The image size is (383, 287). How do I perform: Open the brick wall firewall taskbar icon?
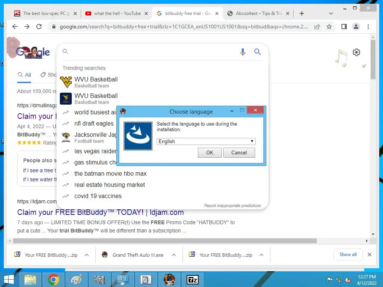(99, 280)
